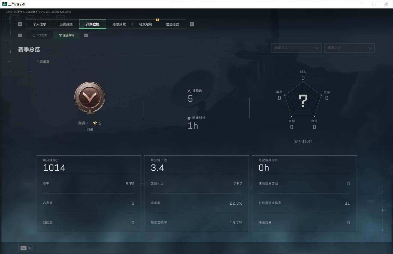Screen dimensions: 393x254
Task: Click the 赛季总览 section heading
Action: 29,49
